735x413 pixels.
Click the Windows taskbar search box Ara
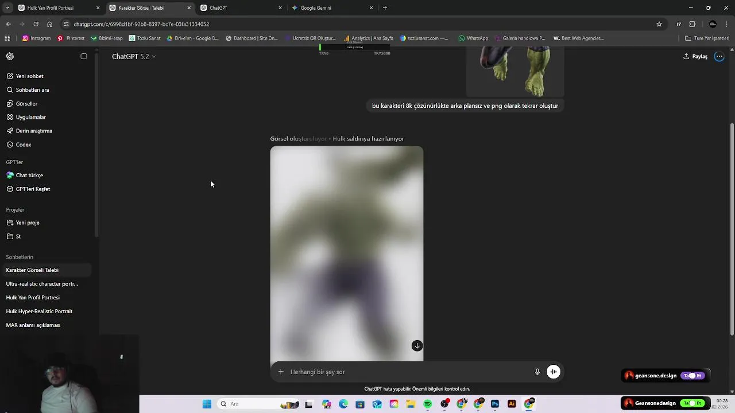coord(258,404)
